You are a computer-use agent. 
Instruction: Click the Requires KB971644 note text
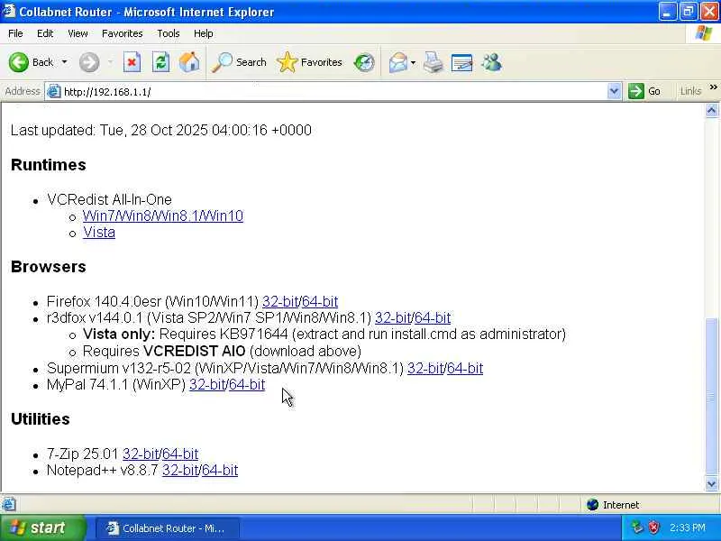tap(324, 334)
